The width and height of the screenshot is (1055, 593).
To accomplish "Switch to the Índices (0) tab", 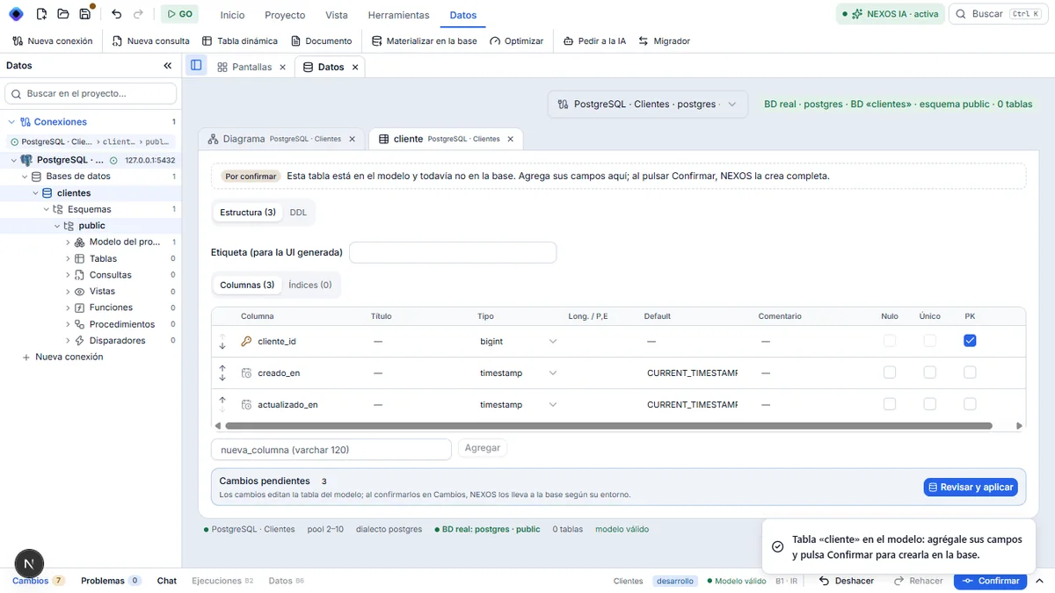I will click(x=310, y=285).
